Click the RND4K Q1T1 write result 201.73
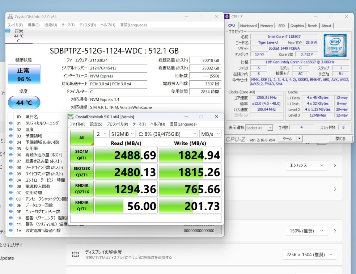Image resolution: width=356 pixels, height=274 pixels. 190,206
